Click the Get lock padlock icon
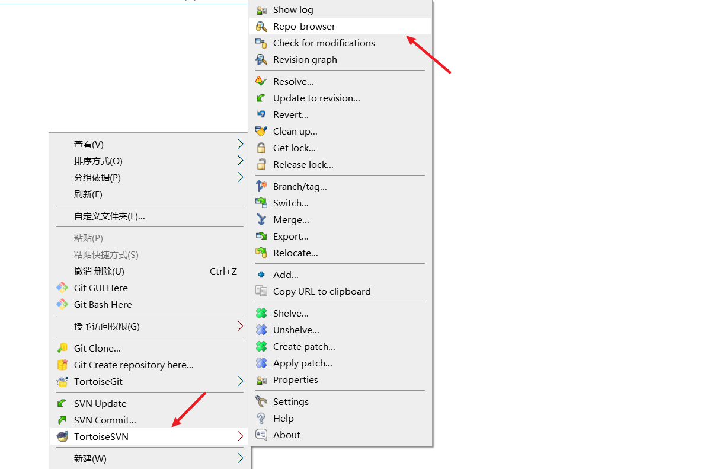The width and height of the screenshot is (720, 469). tap(261, 148)
